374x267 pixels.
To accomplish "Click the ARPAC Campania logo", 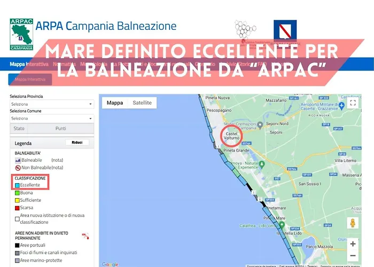I will [x=21, y=34].
